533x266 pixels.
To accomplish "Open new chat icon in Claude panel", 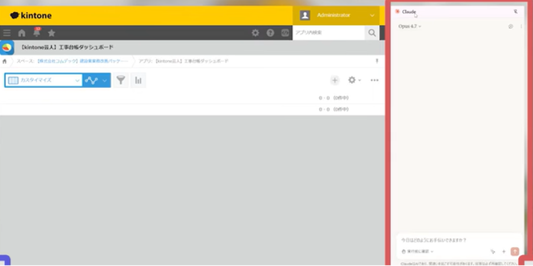I will [x=511, y=26].
